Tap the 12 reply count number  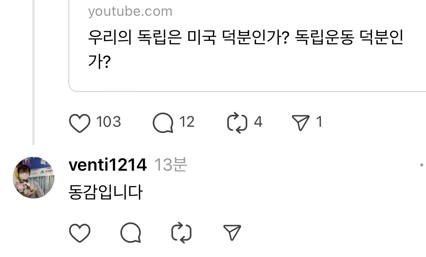point(187,122)
